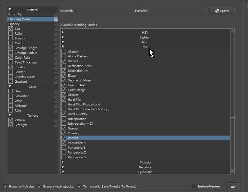
Task: Uncheck the Smudge Length option
Action: [11, 48]
